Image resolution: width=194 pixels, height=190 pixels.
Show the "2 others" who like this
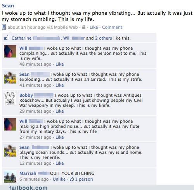click(104, 38)
